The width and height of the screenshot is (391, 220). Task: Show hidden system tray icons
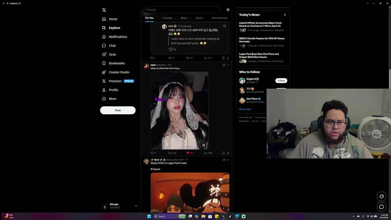point(353,216)
